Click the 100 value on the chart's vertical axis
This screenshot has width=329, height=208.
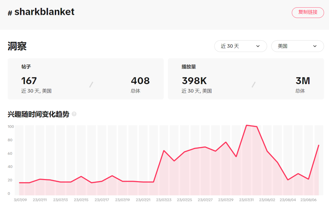point(11,126)
